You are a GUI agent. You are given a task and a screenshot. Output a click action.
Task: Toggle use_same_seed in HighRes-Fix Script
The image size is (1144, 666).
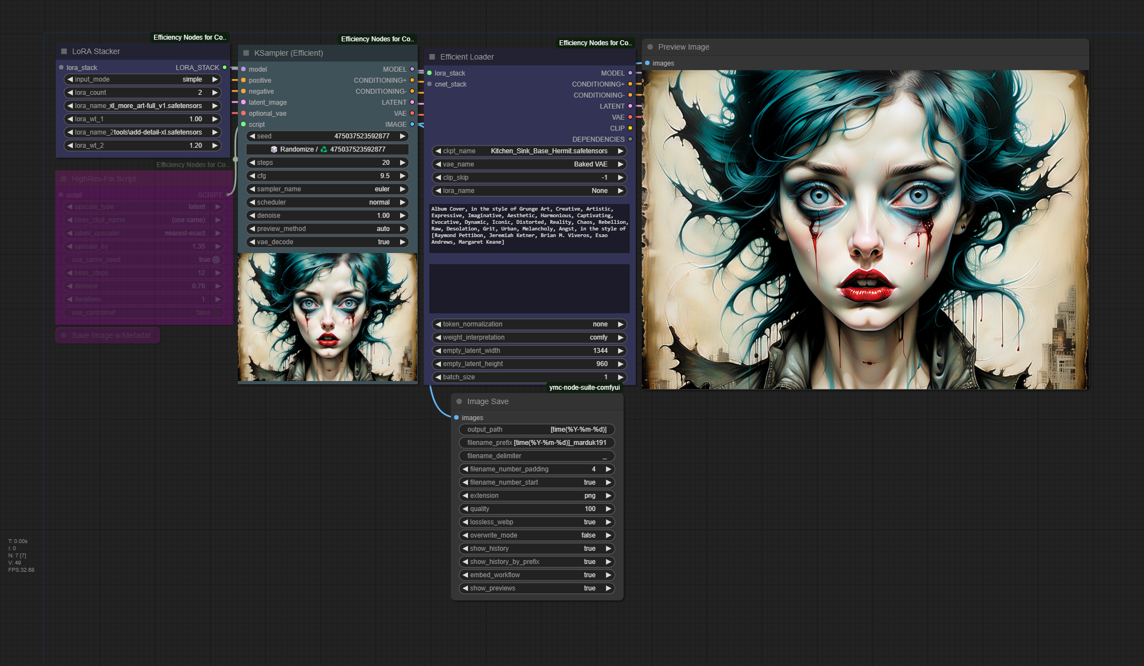143,260
